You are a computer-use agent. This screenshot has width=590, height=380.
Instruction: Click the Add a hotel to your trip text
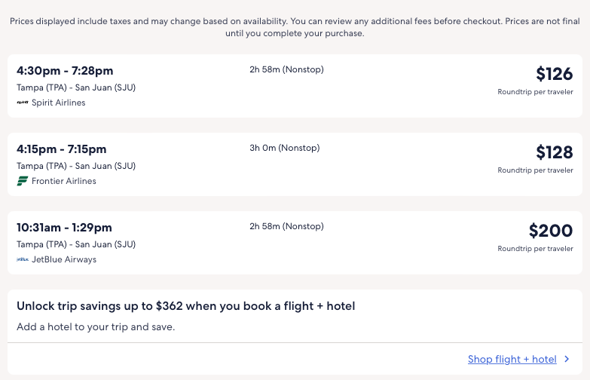[96, 327]
